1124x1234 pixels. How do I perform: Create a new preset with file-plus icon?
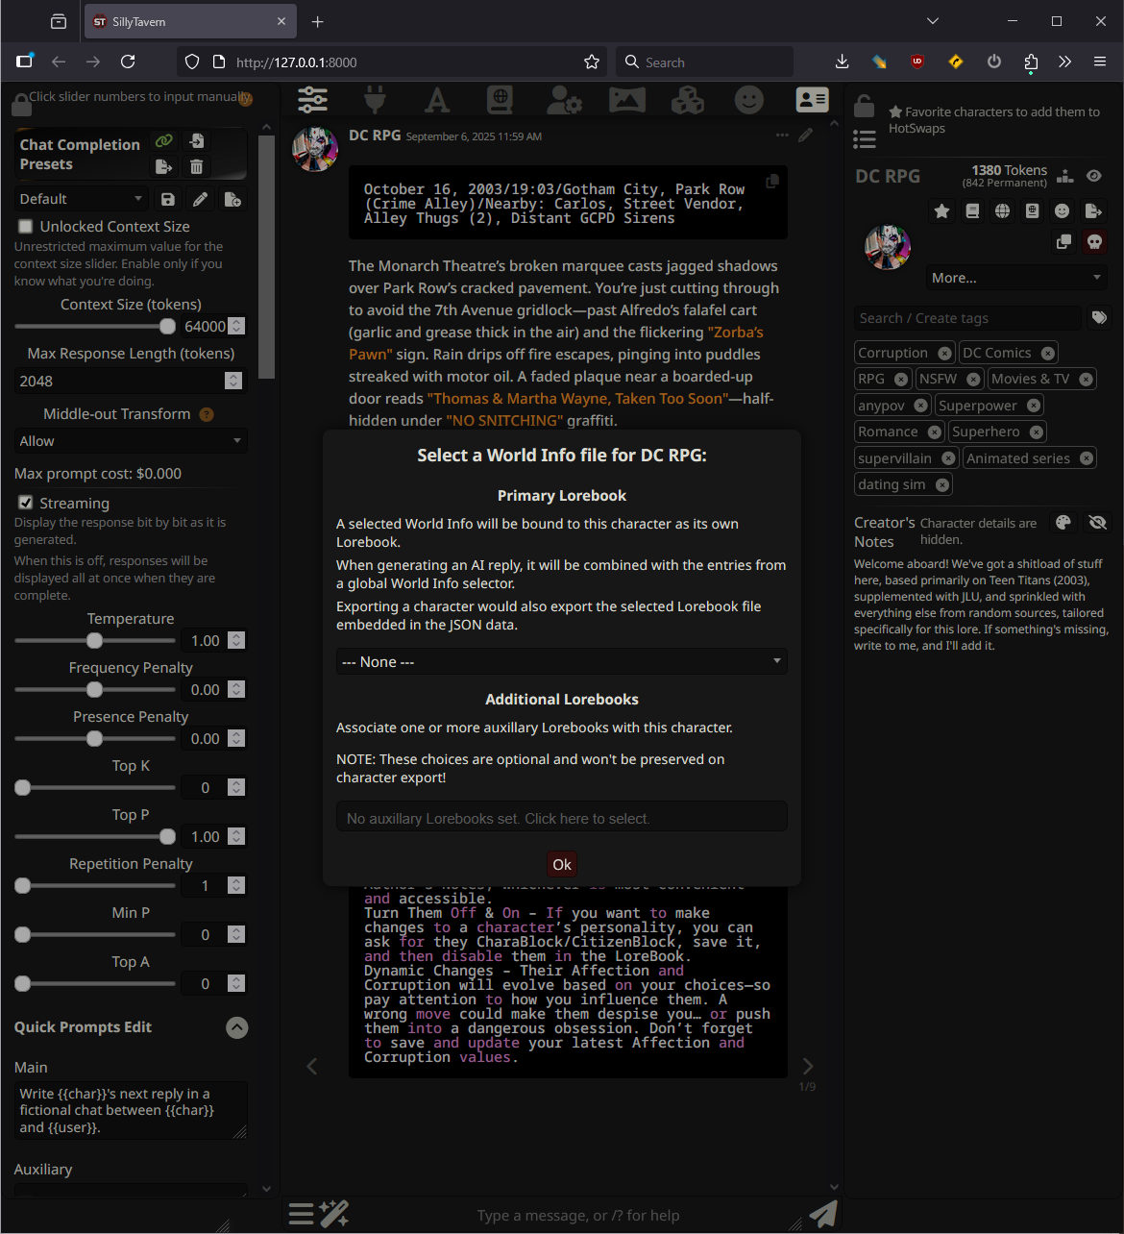tap(232, 199)
